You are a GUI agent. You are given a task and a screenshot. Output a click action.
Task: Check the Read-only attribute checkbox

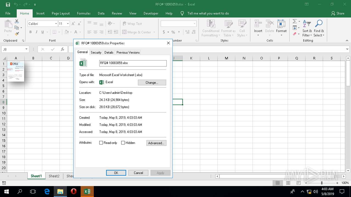tap(101, 143)
